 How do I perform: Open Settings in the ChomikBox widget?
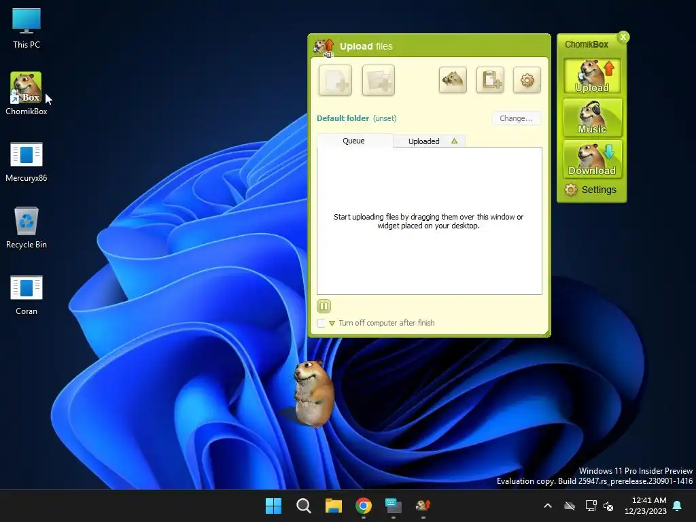(x=591, y=190)
